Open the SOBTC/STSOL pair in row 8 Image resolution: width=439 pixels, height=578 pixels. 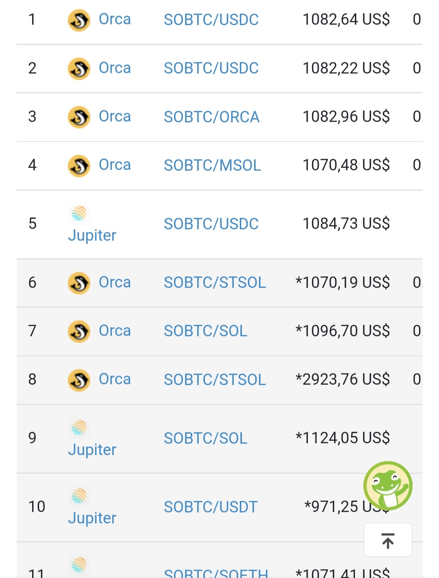click(x=215, y=380)
